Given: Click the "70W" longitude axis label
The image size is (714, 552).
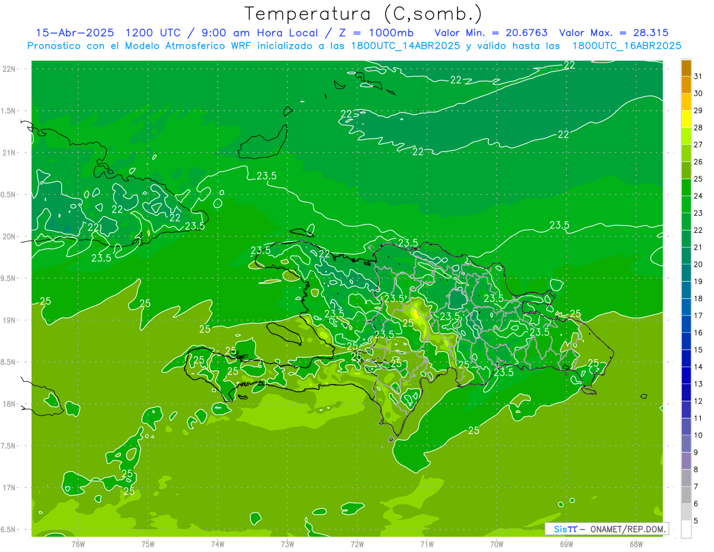Looking at the screenshot, I should 497,543.
